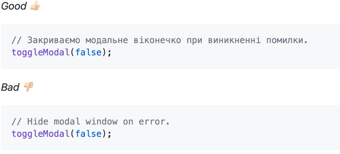Screen dimensions: 340x154
Task: Click the word "модальне" in Ukrainian comment
Action: [108, 40]
